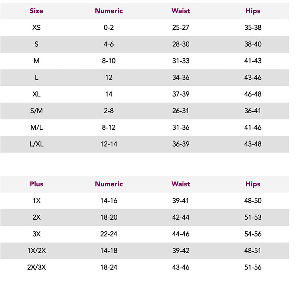This screenshot has height=281, width=297.
Task: Click the Numeric header in the top table
Action: pyautogui.click(x=109, y=11)
